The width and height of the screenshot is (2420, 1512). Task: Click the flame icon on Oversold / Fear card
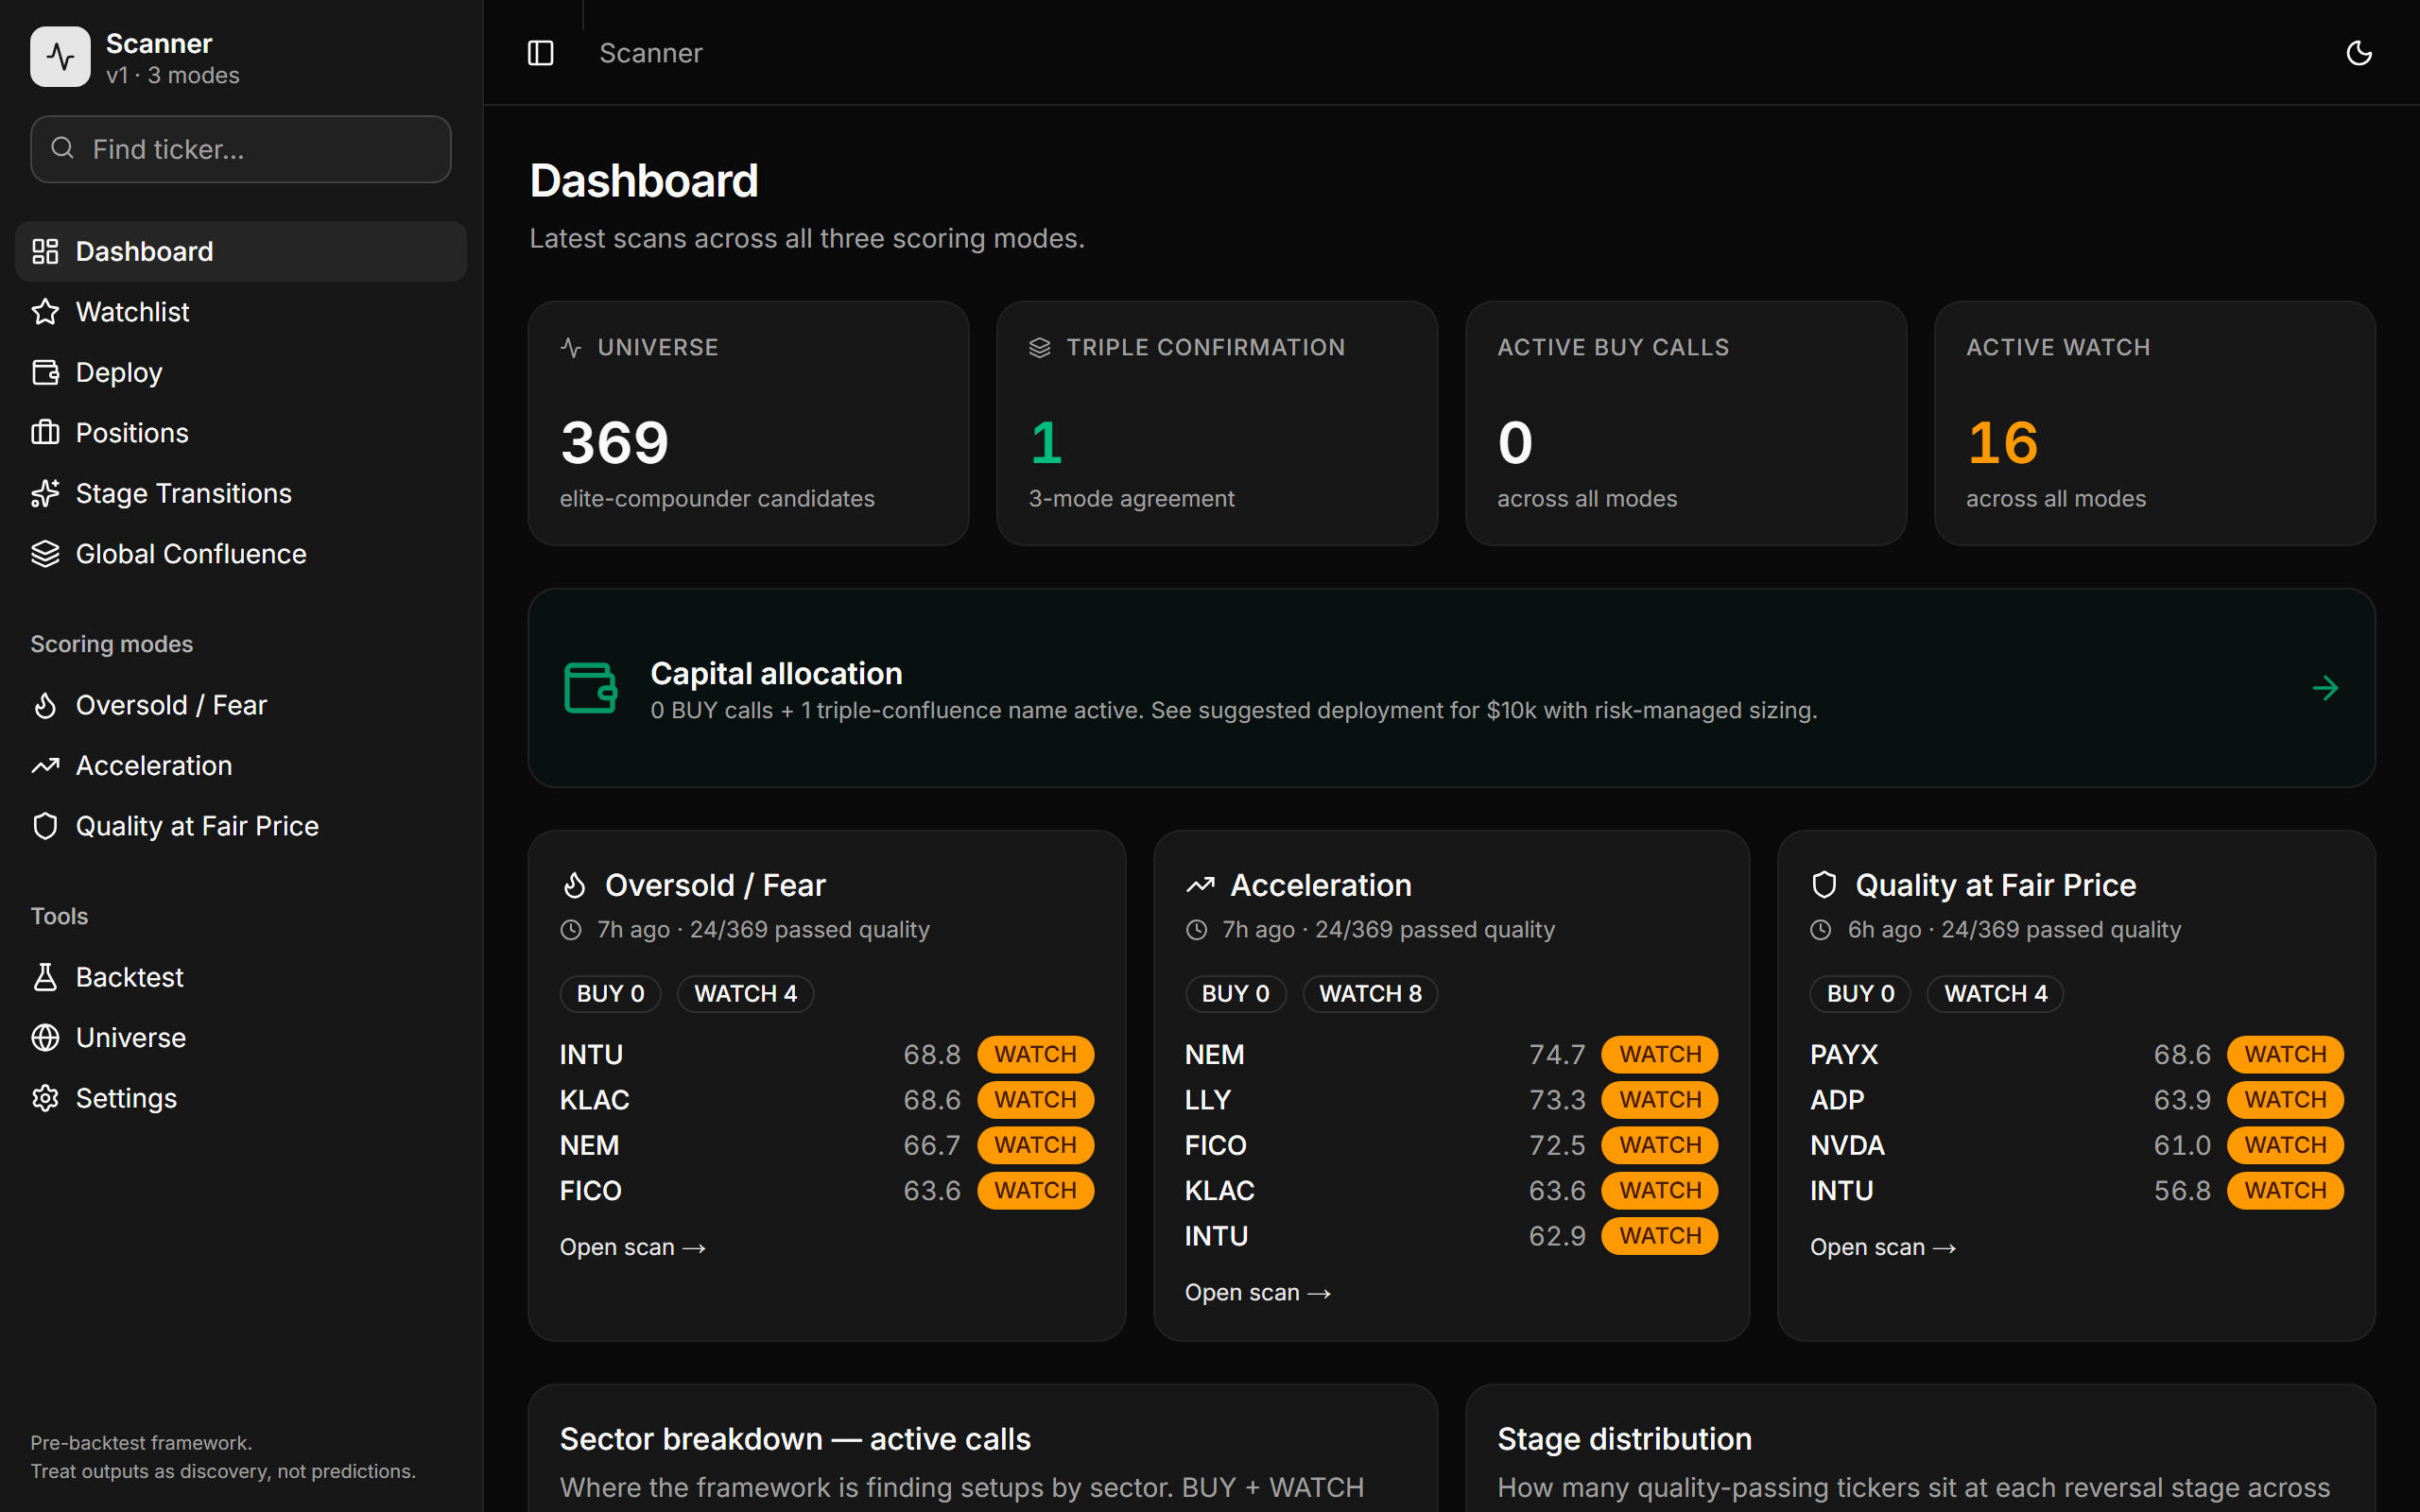(575, 885)
